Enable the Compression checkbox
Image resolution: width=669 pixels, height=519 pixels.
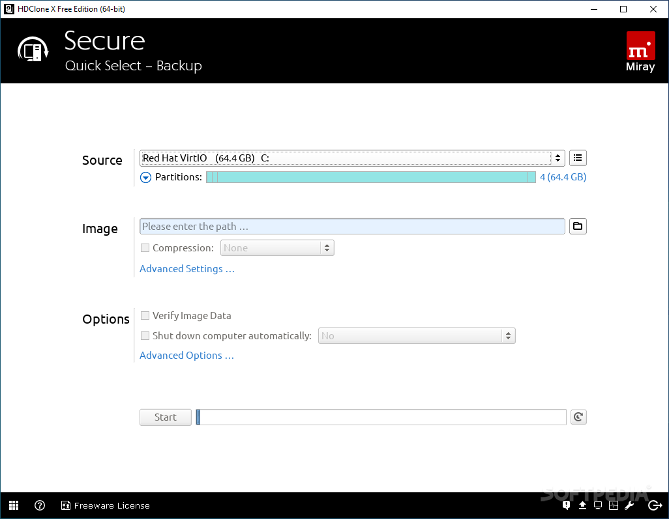point(145,248)
